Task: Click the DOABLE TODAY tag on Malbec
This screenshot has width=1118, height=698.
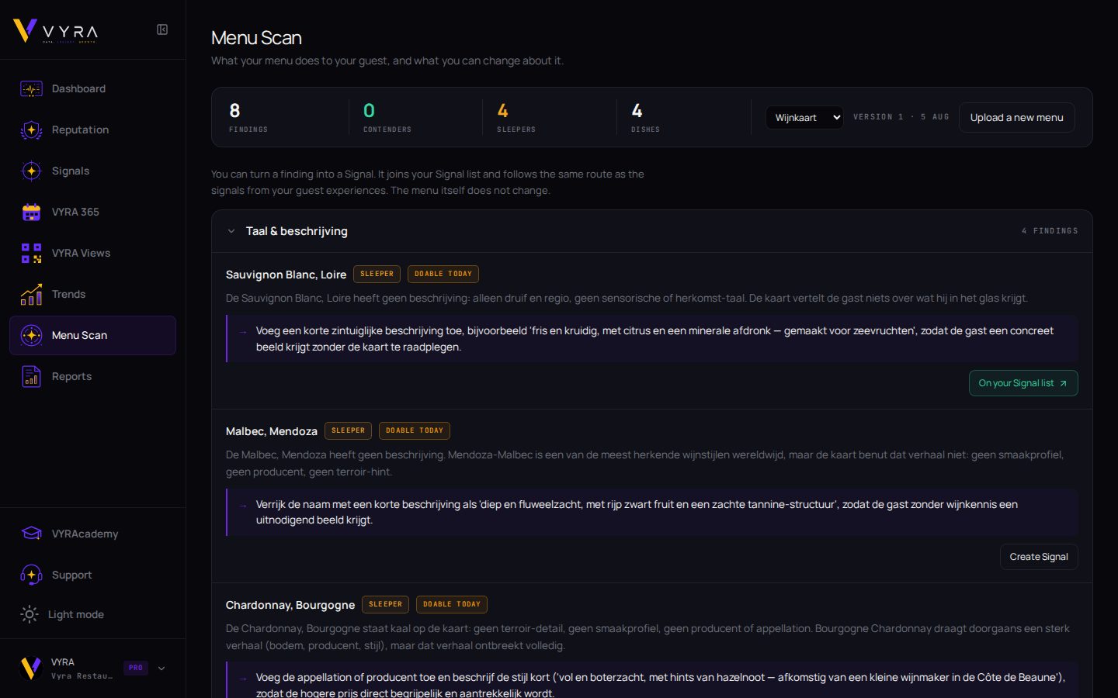Action: click(415, 430)
